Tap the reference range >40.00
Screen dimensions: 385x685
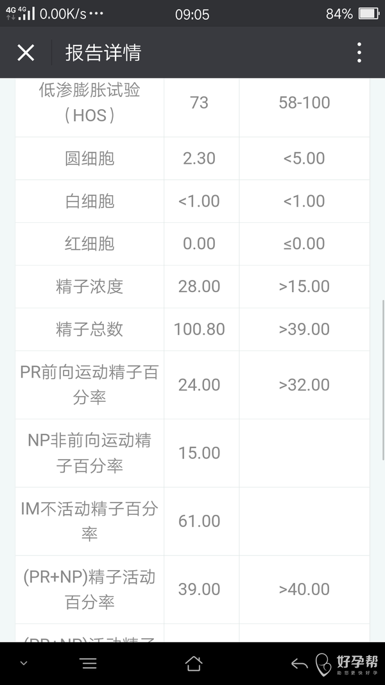point(304,589)
